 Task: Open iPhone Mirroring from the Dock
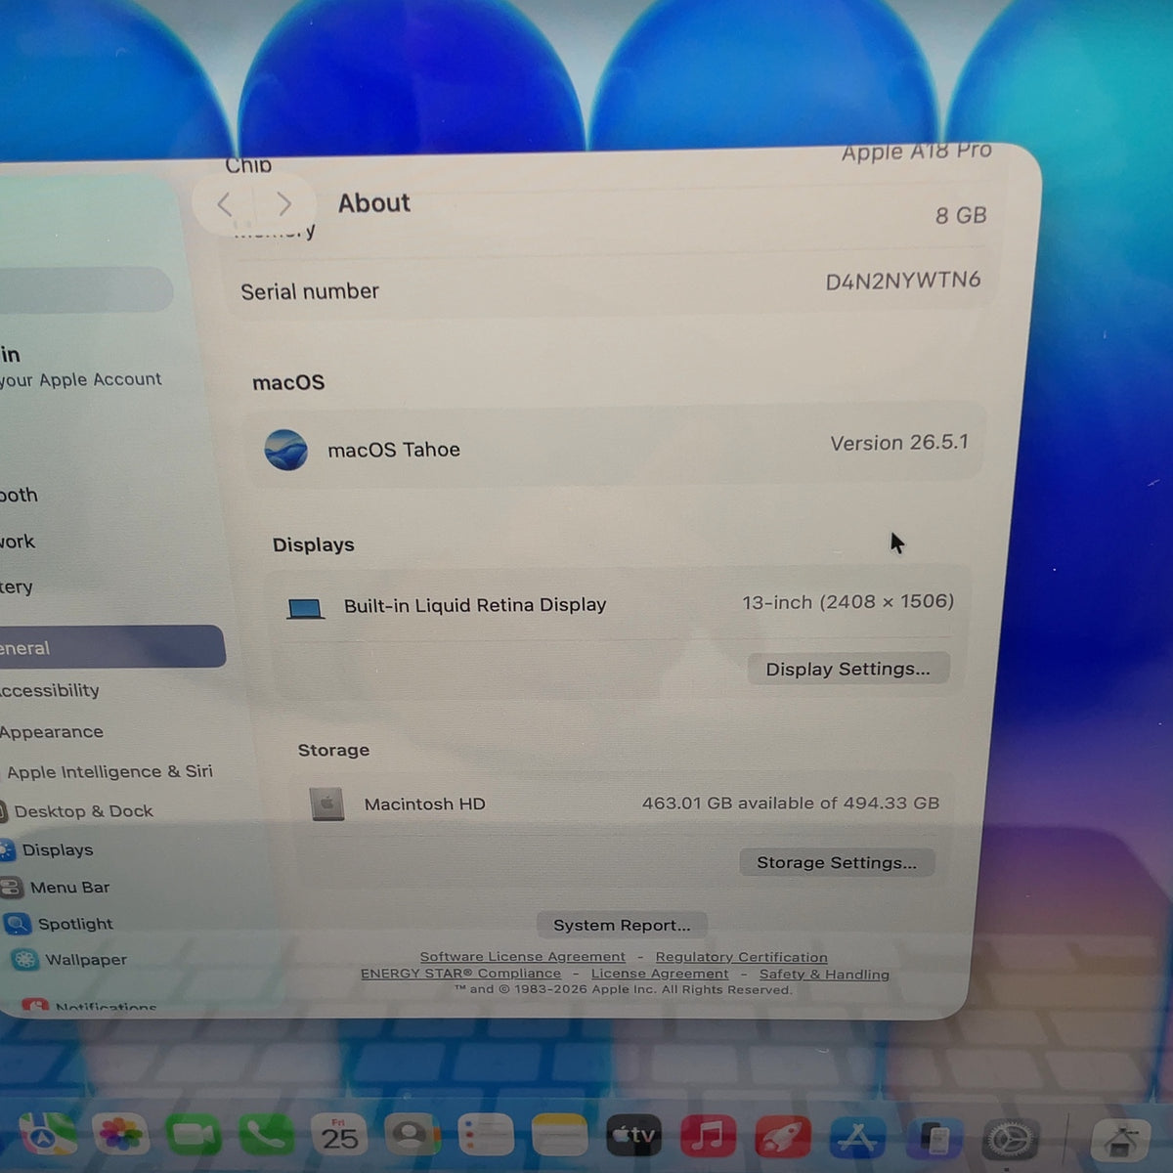(x=934, y=1139)
